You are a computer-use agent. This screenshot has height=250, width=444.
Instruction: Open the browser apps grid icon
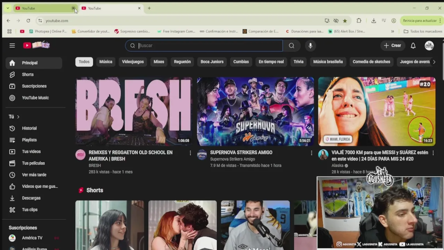(x=9, y=31)
